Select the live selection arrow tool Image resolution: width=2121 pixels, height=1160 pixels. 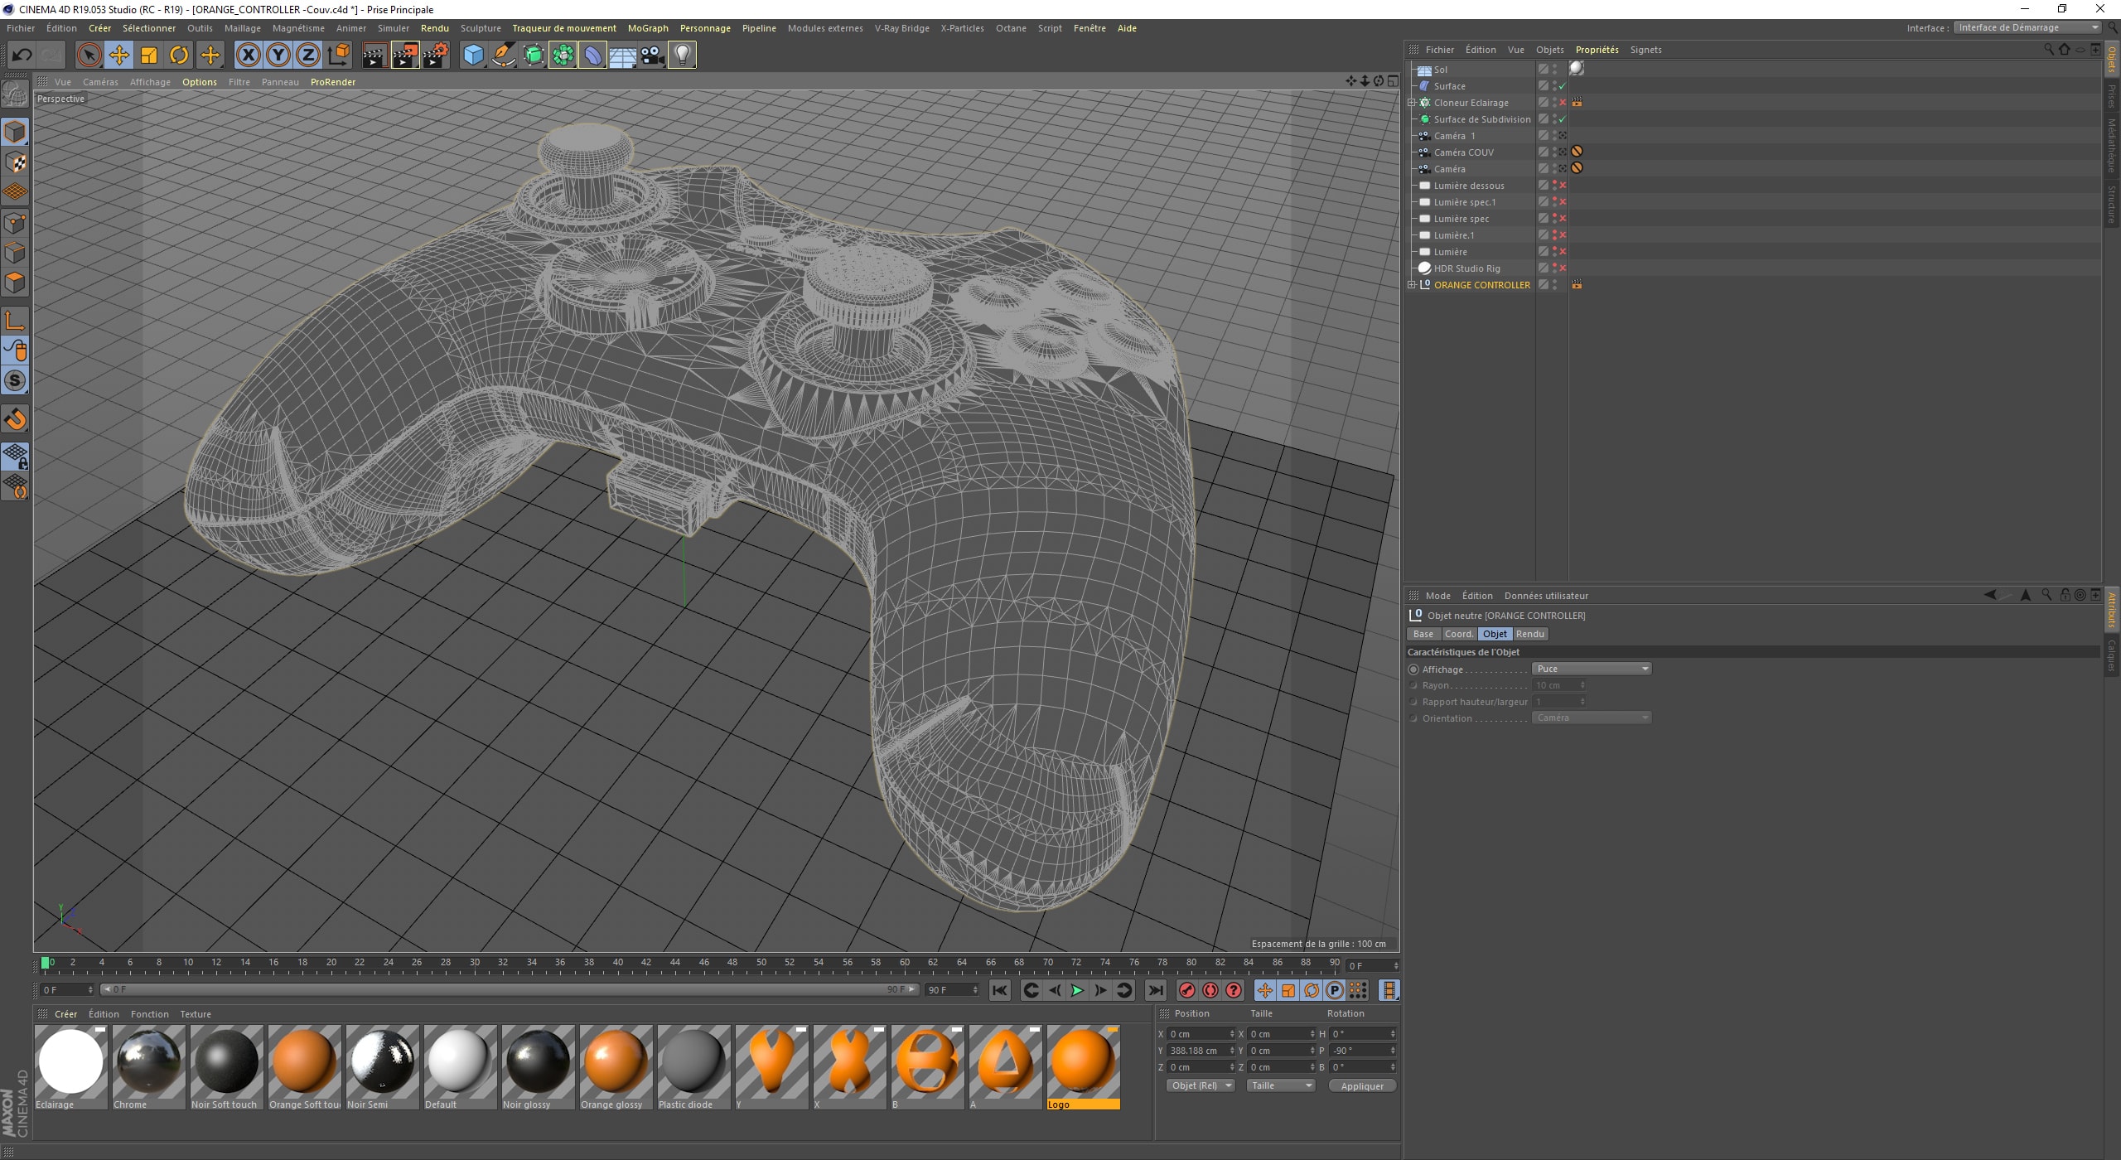click(89, 56)
